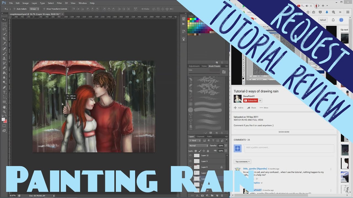Select the Rectangle shape tool
Screen dimensions: 353x198
coord(4,102)
